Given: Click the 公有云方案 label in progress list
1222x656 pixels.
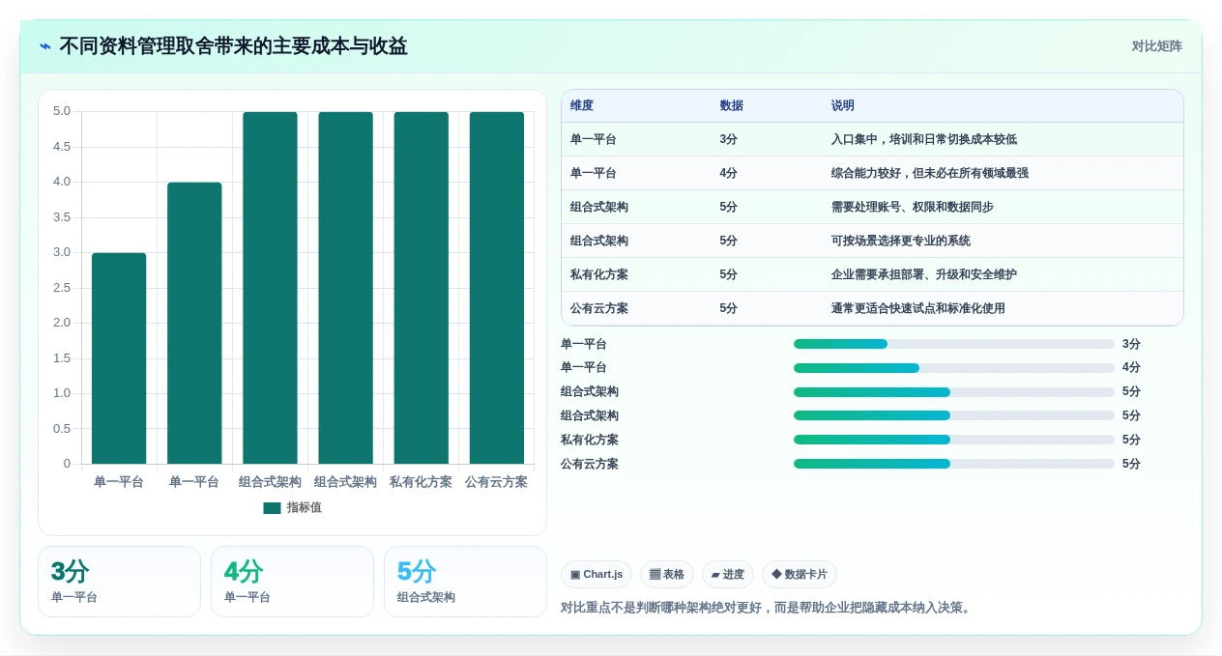Looking at the screenshot, I should [x=590, y=464].
